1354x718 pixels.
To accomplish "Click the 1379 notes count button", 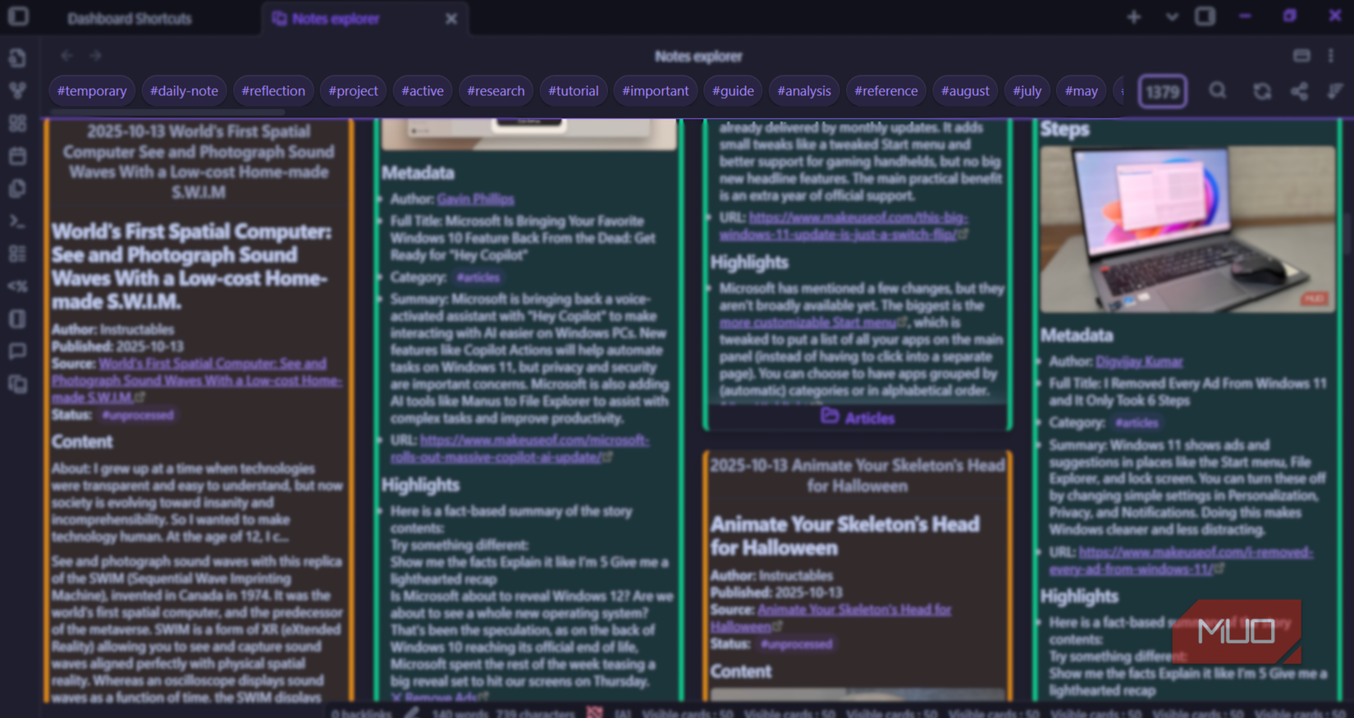I will [1162, 92].
